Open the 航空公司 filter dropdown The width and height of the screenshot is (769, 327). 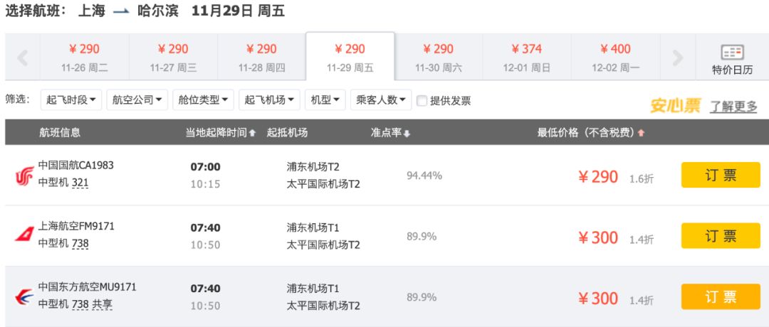pyautogui.click(x=137, y=100)
